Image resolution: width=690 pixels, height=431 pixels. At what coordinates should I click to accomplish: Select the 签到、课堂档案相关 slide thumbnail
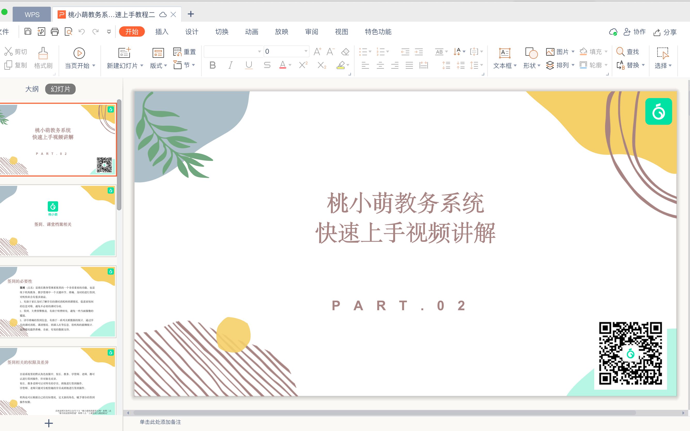pos(58,221)
